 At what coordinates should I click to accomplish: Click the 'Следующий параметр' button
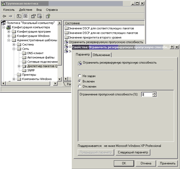(x=133, y=152)
